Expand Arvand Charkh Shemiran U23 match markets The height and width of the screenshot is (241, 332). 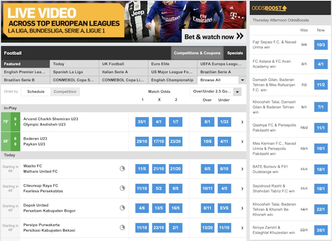pyautogui.click(x=242, y=122)
